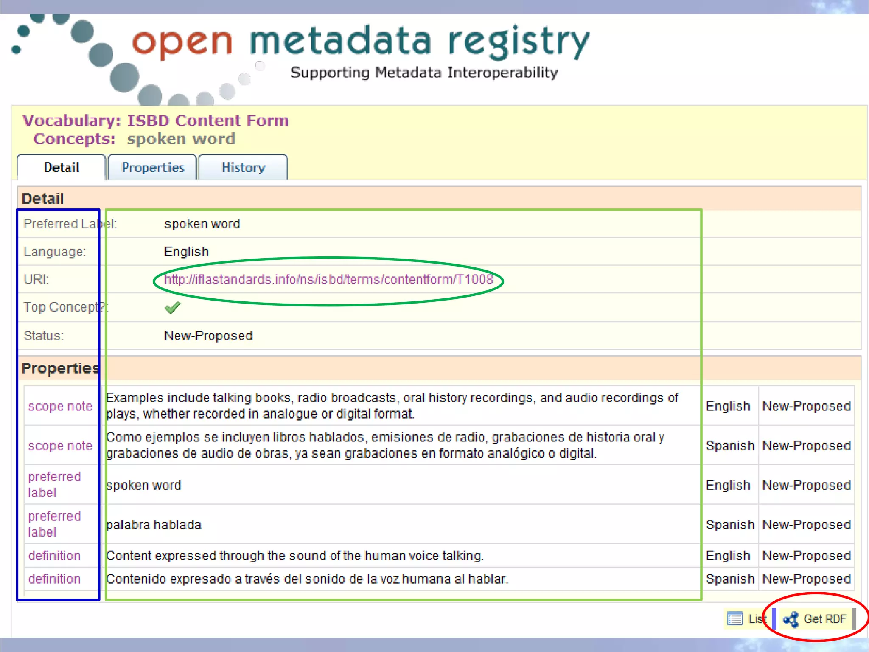Click the Detail section header bar
The height and width of the screenshot is (652, 869).
click(x=43, y=199)
